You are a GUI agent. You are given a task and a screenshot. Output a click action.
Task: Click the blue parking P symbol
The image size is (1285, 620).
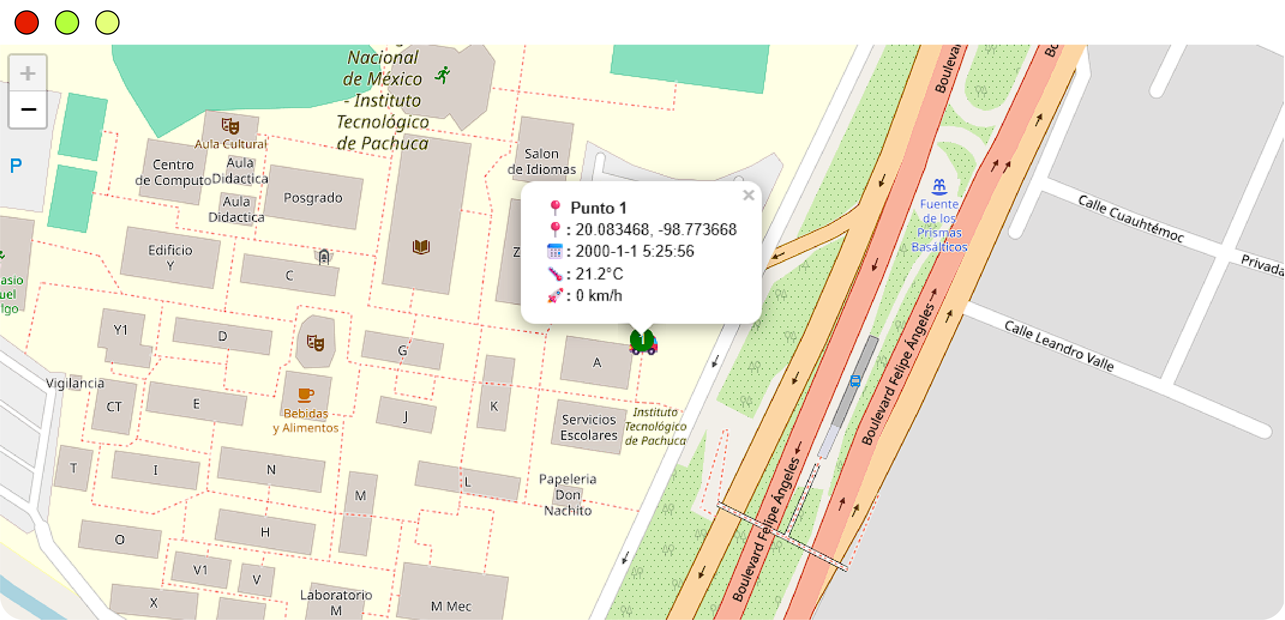pos(16,165)
